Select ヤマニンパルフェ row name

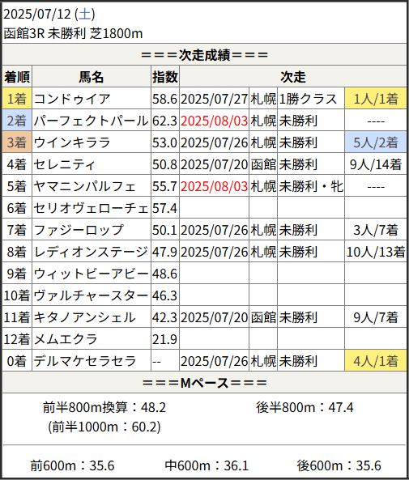click(x=85, y=186)
